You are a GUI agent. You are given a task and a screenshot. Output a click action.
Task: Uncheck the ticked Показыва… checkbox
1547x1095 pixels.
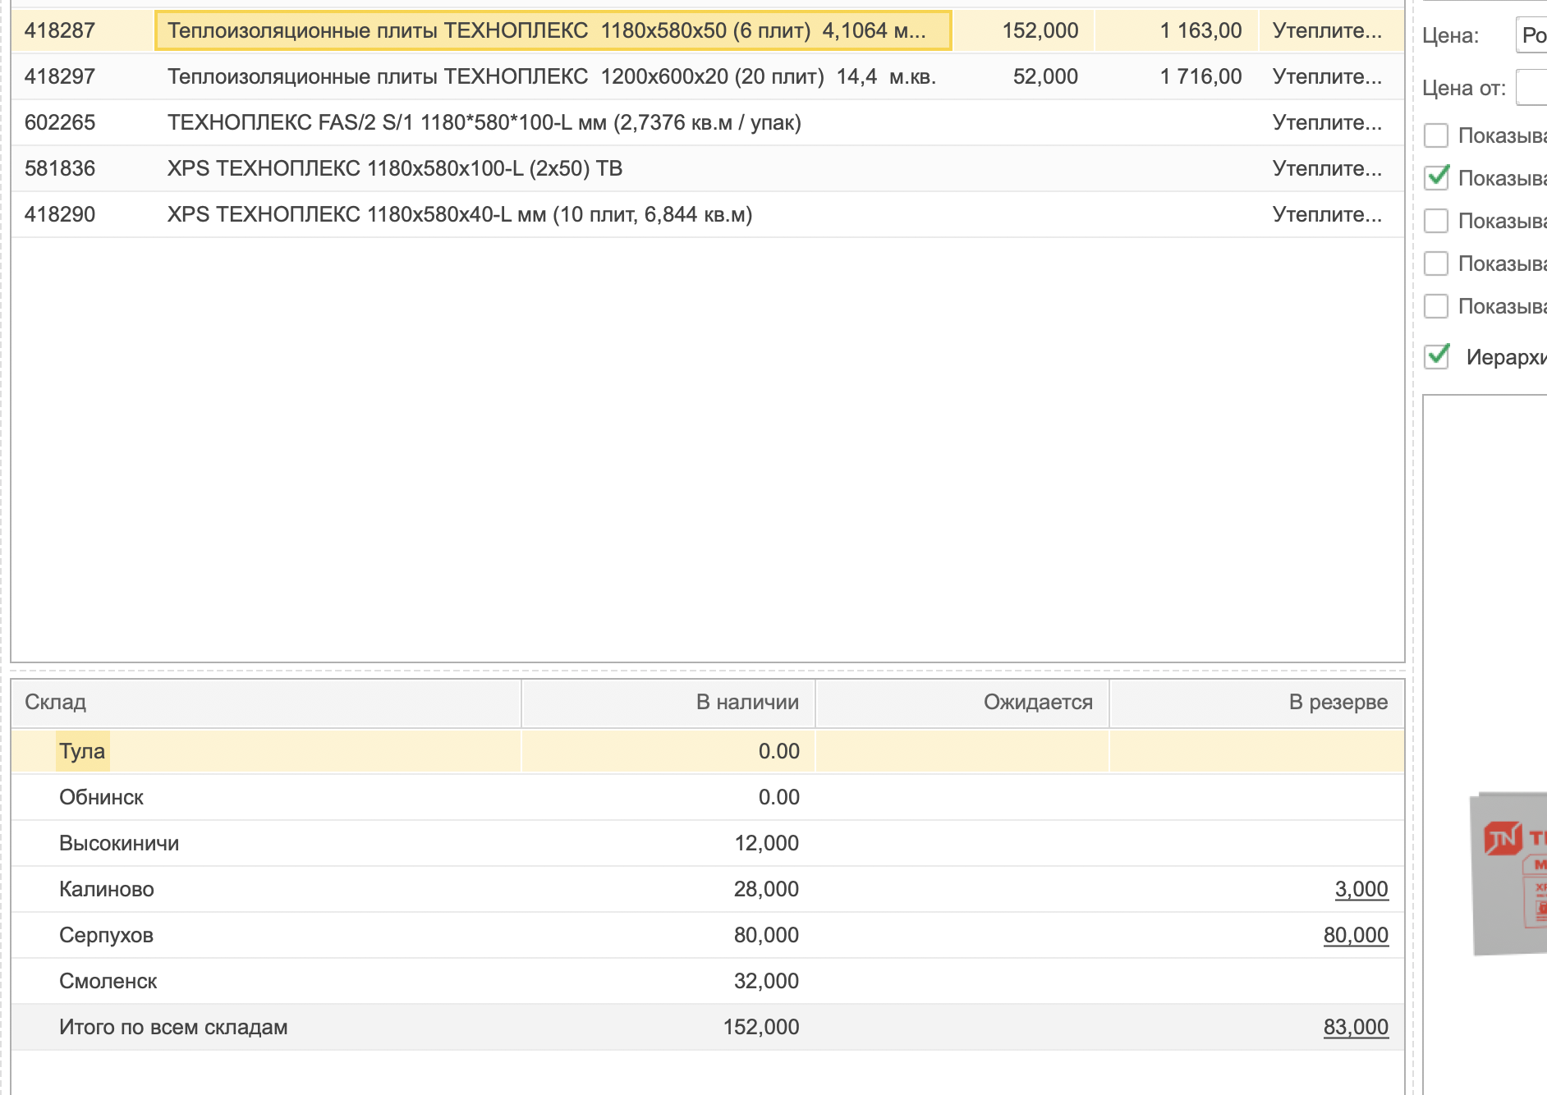point(1436,177)
